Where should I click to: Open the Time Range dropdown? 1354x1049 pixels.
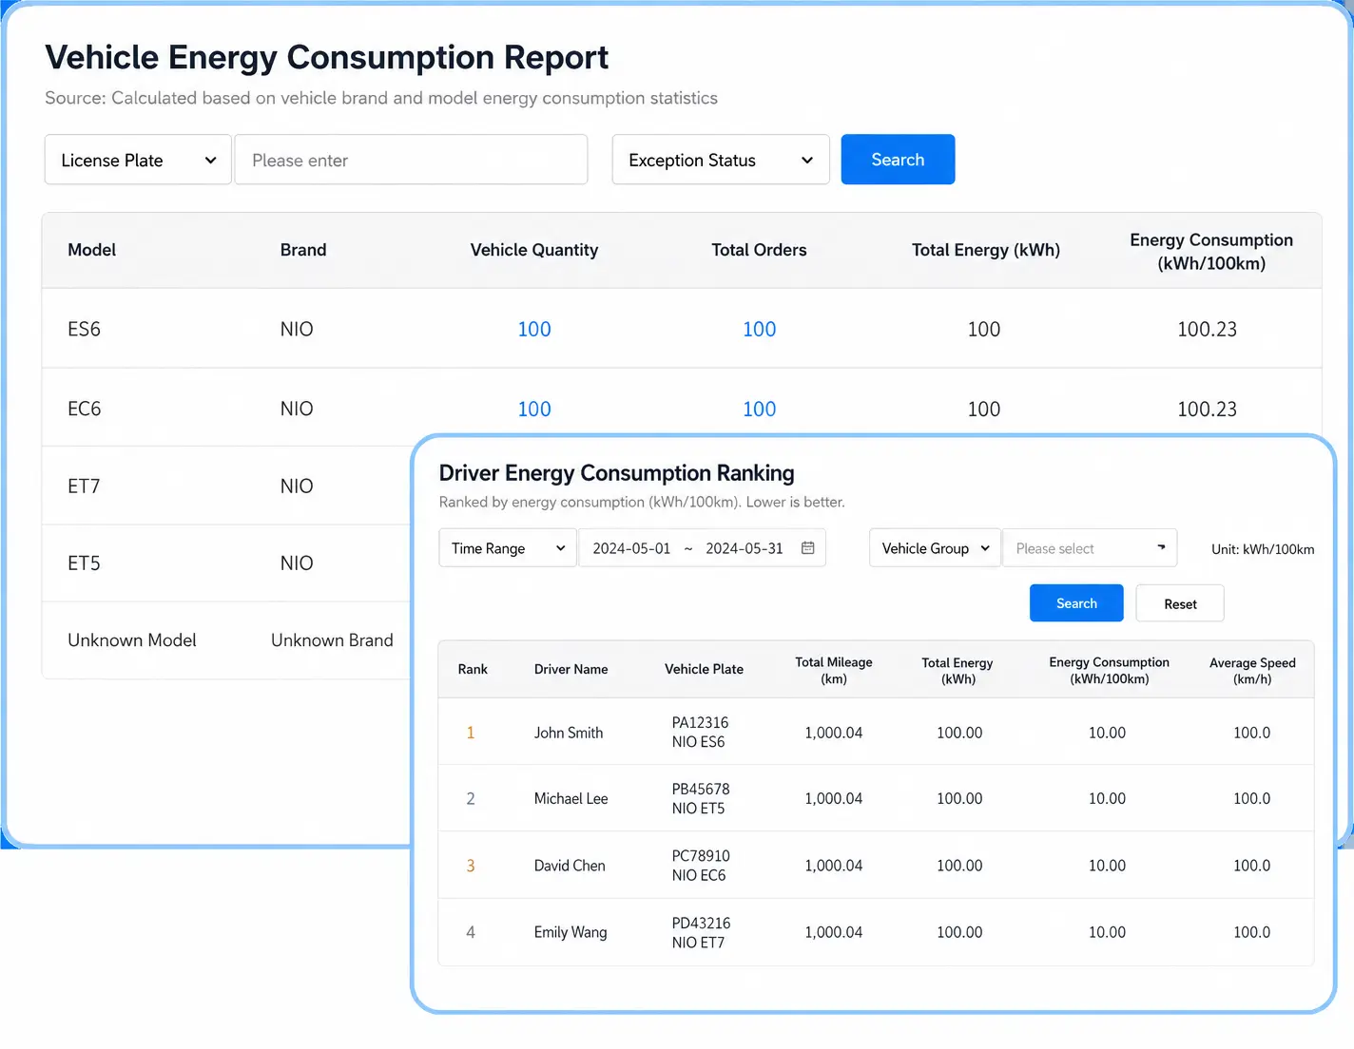point(508,548)
